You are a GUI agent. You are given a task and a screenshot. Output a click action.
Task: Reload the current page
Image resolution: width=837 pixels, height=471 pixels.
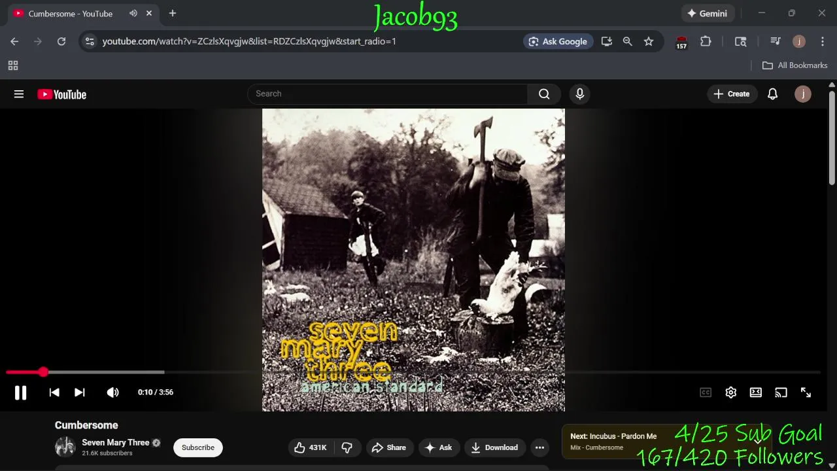click(61, 41)
